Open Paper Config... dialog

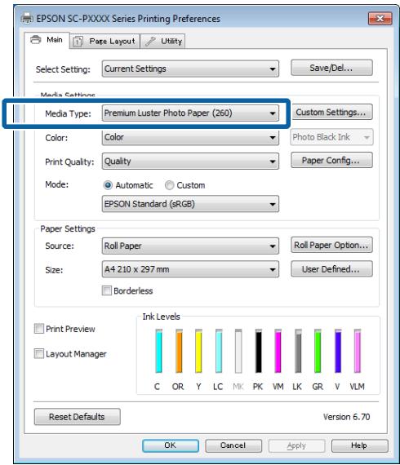coord(331,161)
